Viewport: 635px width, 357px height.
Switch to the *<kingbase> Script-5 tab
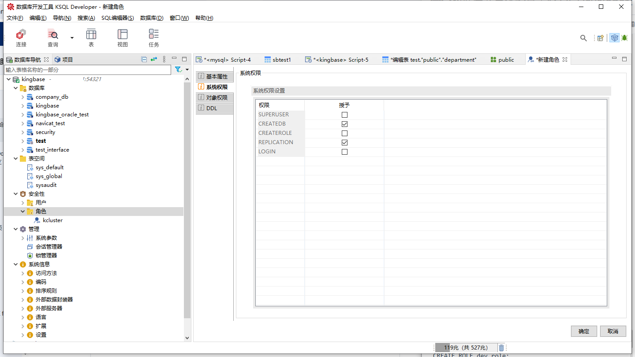pos(336,59)
